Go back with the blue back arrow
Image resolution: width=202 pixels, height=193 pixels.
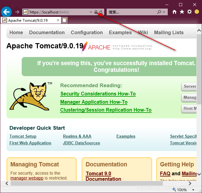tap(6, 12)
